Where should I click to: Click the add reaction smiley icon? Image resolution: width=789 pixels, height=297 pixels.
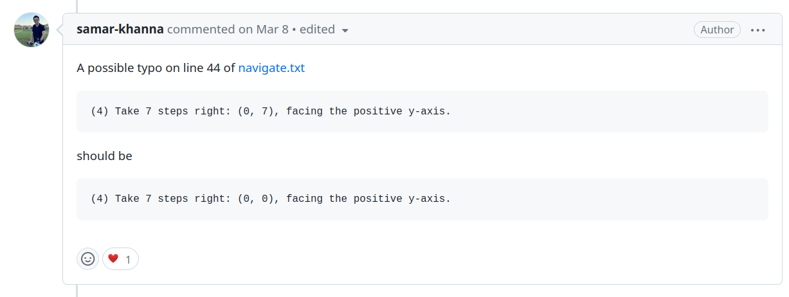pyautogui.click(x=87, y=259)
